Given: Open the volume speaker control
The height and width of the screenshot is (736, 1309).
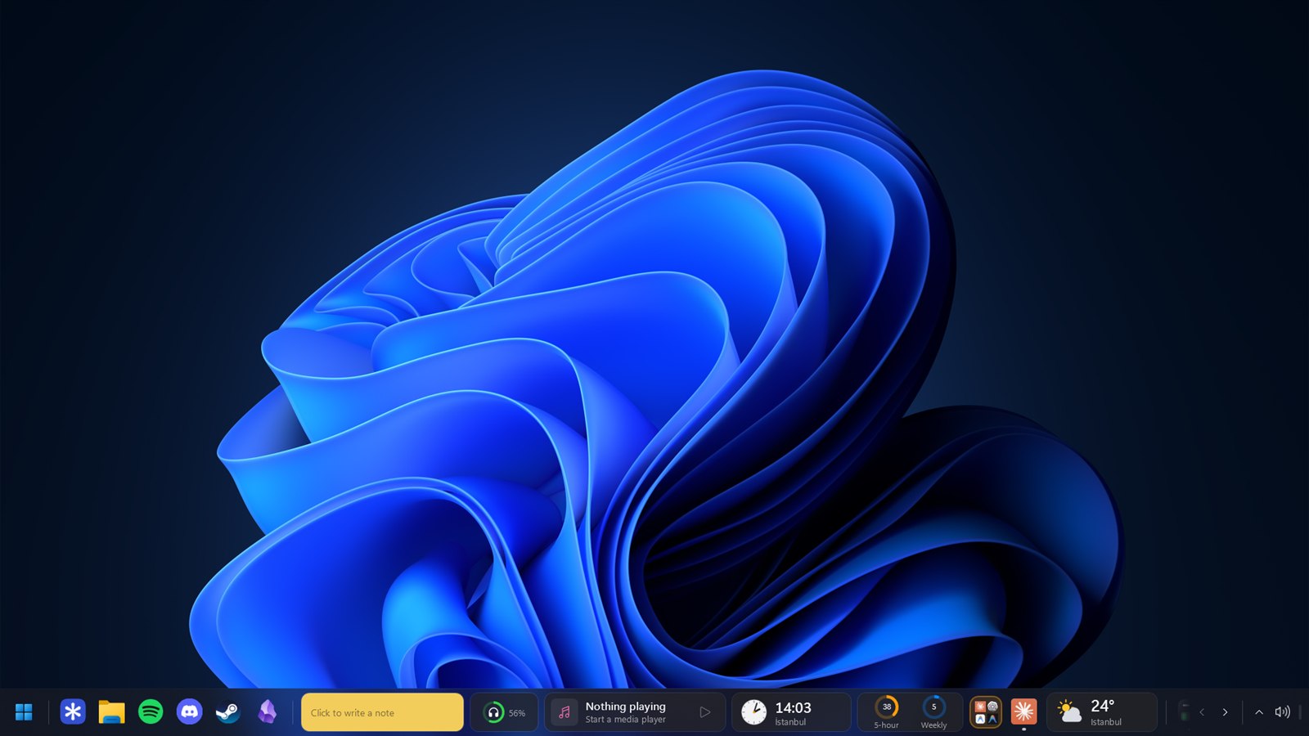Looking at the screenshot, I should [1282, 712].
